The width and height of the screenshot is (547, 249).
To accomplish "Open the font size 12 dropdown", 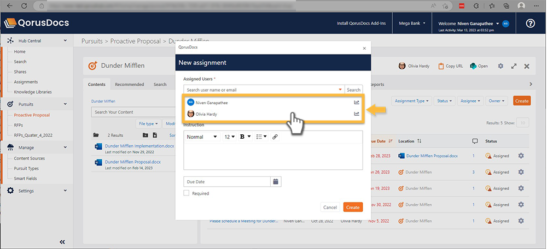I will click(x=230, y=137).
